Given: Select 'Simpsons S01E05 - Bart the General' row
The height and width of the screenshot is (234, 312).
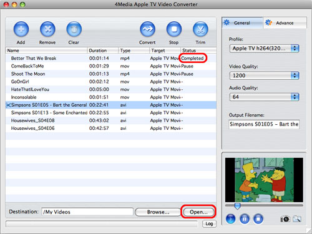Looking at the screenshot, I should tap(111, 105).
